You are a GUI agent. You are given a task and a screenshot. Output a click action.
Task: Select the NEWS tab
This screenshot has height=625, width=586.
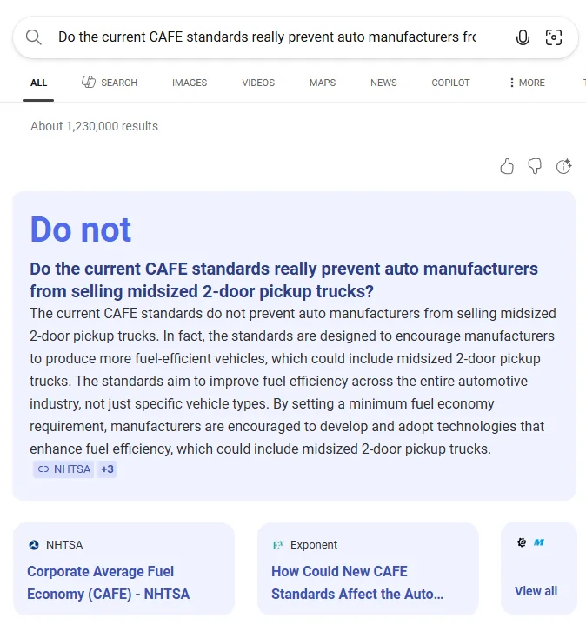(383, 83)
